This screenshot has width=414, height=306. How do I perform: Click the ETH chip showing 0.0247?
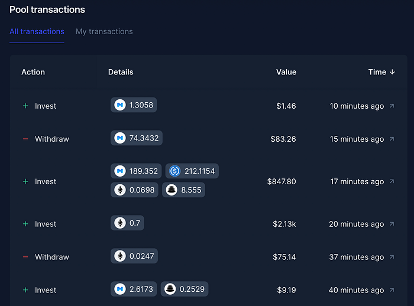pyautogui.click(x=134, y=256)
